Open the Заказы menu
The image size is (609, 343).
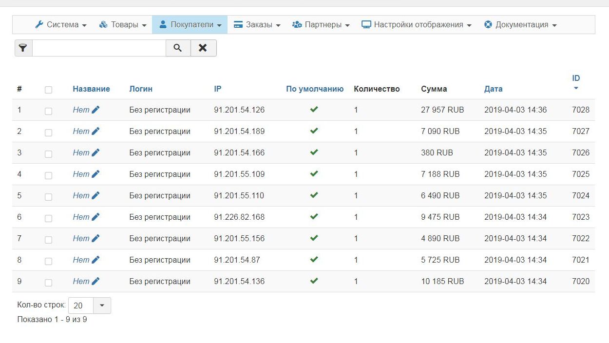pos(257,25)
